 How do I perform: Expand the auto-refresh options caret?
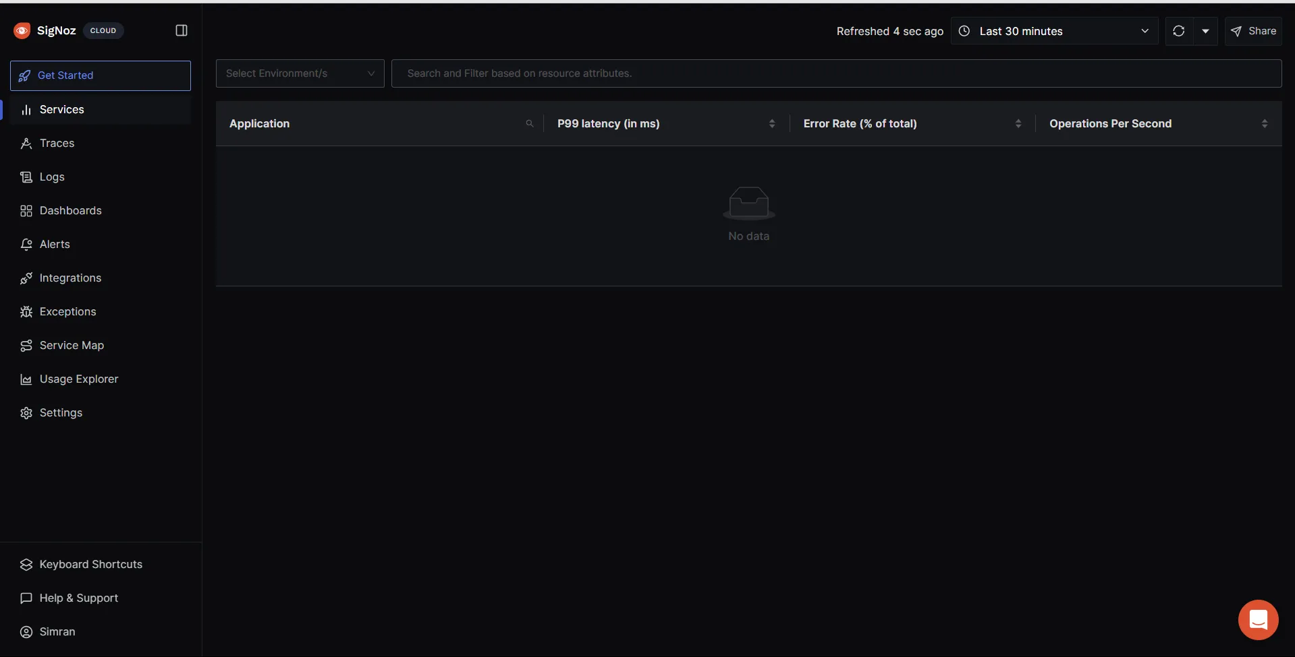[1205, 31]
